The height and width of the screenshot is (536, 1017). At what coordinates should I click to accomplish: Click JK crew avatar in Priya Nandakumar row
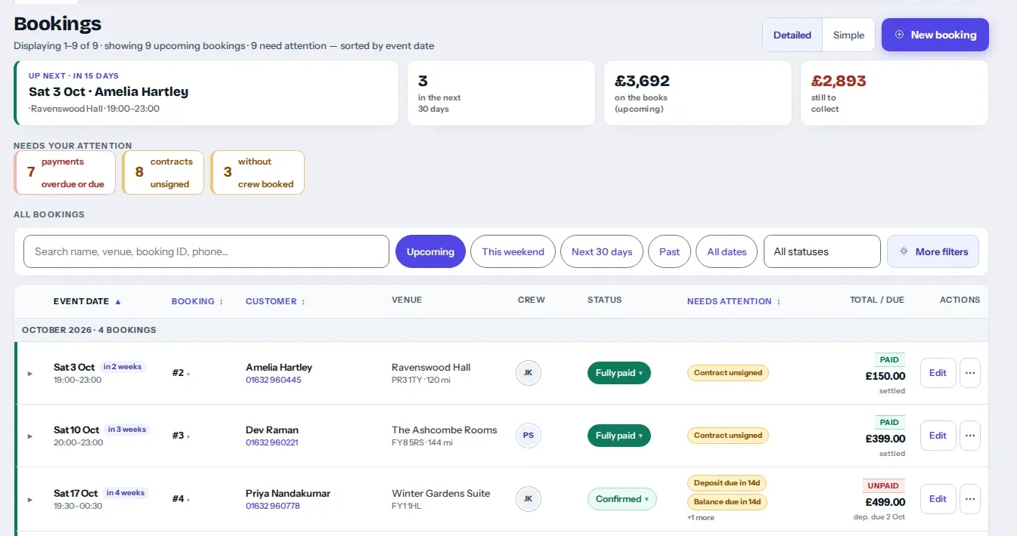529,499
